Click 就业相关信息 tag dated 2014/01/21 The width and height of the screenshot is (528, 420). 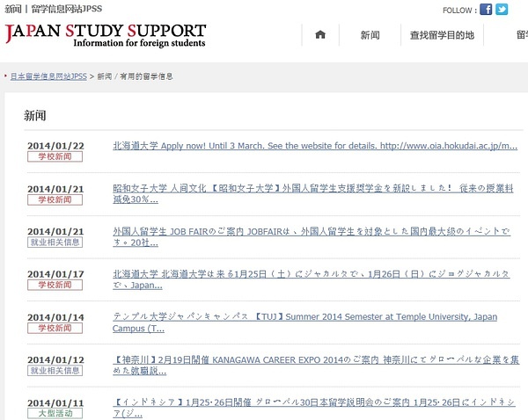tap(55, 242)
